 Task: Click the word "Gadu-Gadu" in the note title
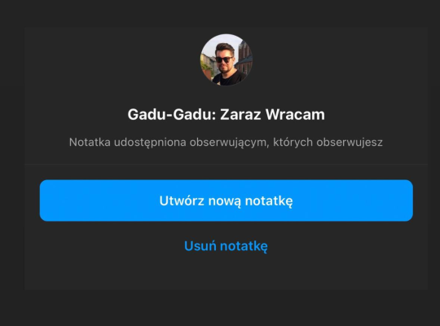point(172,115)
